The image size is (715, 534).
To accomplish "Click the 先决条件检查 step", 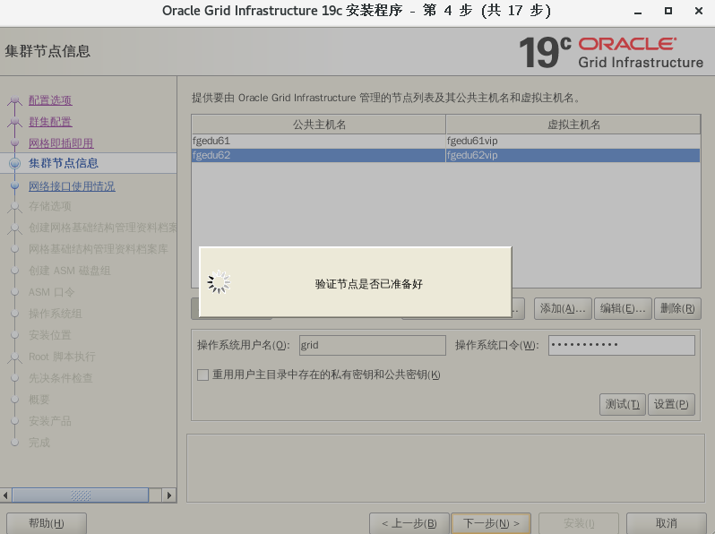I will tap(61, 377).
